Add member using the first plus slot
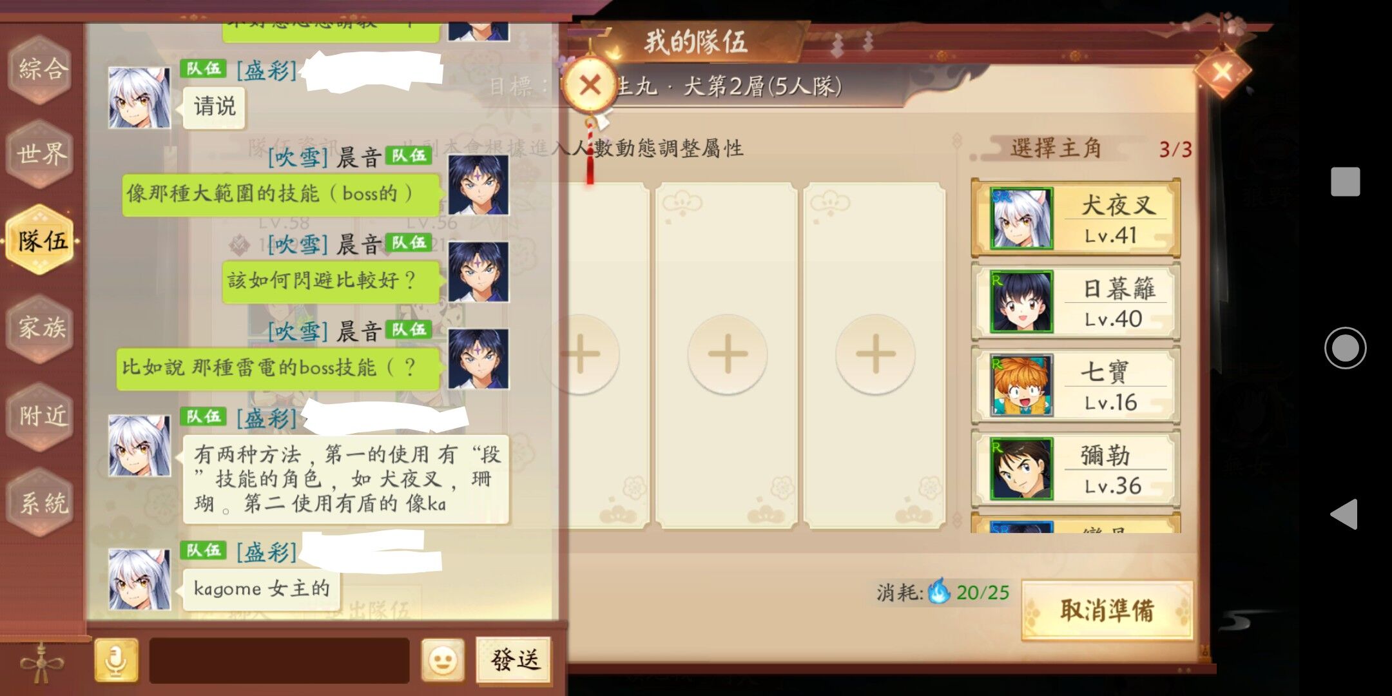Viewport: 1392px width, 696px height. pos(580,354)
